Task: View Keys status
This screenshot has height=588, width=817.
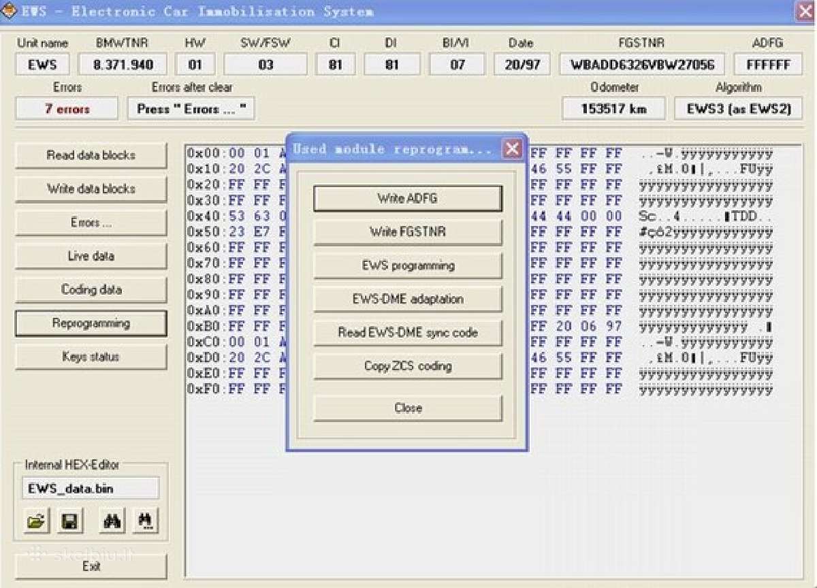Action: pyautogui.click(x=91, y=357)
